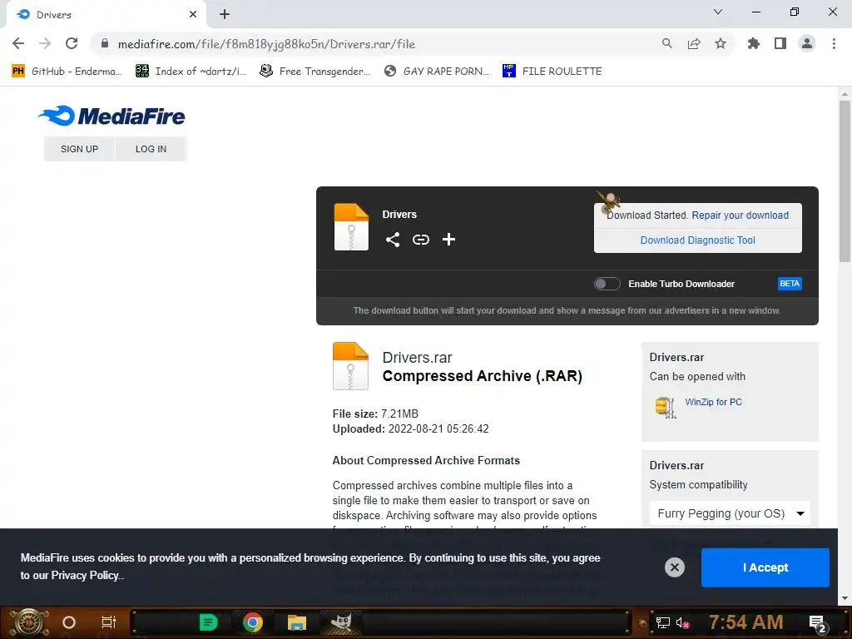852x639 pixels.
Task: Click the Drivers.rar archive icon
Action: (350, 366)
